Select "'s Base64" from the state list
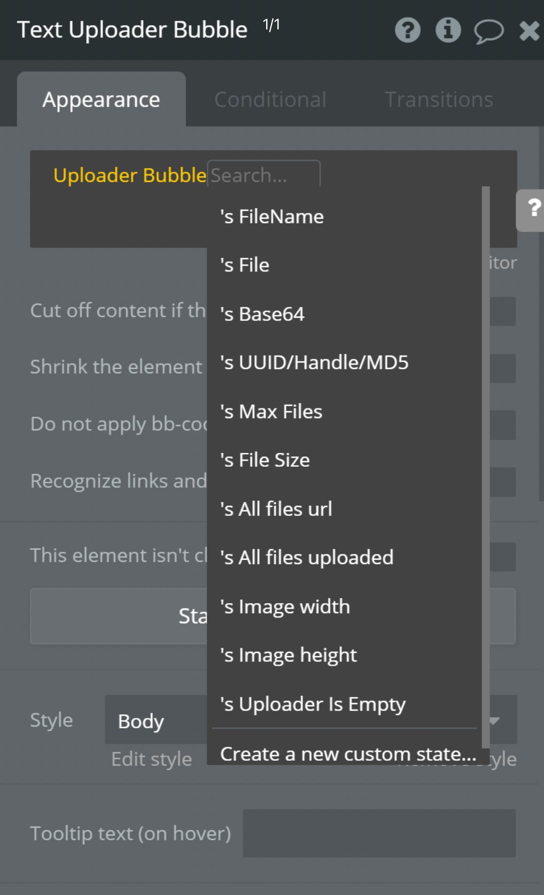 pyautogui.click(x=261, y=314)
